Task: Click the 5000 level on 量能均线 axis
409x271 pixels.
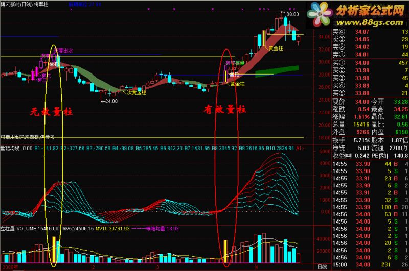Action: [325, 151]
